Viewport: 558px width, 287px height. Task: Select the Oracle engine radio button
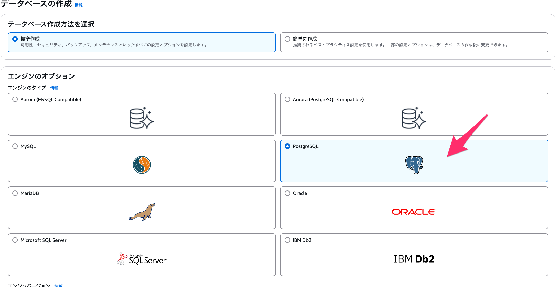[287, 193]
